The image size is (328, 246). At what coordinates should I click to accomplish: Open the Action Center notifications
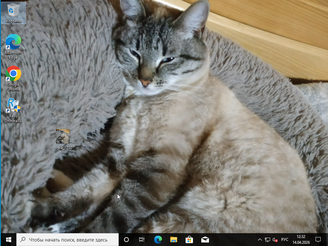pyautogui.click(x=318, y=239)
